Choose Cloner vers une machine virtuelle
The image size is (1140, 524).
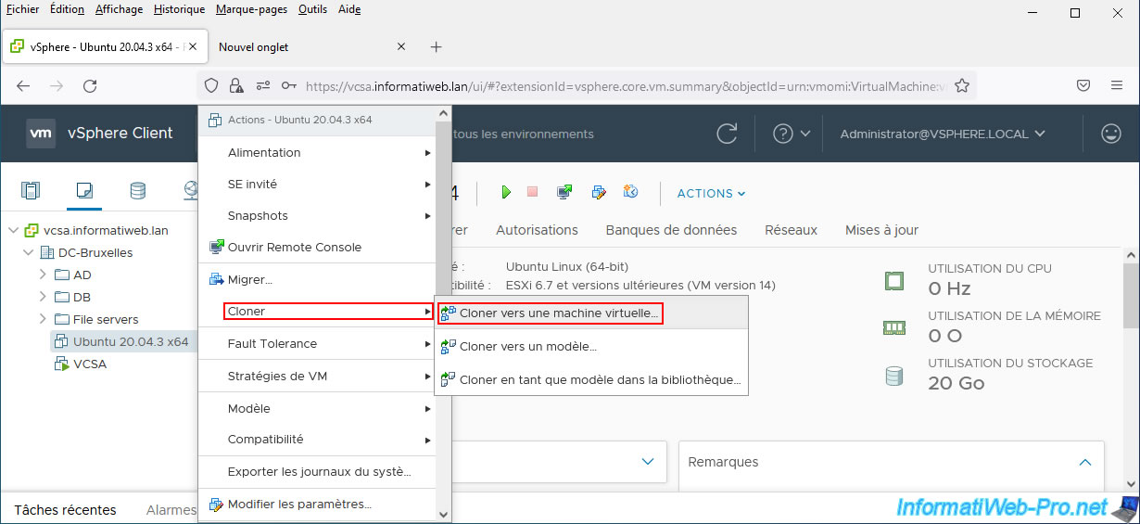pos(551,313)
